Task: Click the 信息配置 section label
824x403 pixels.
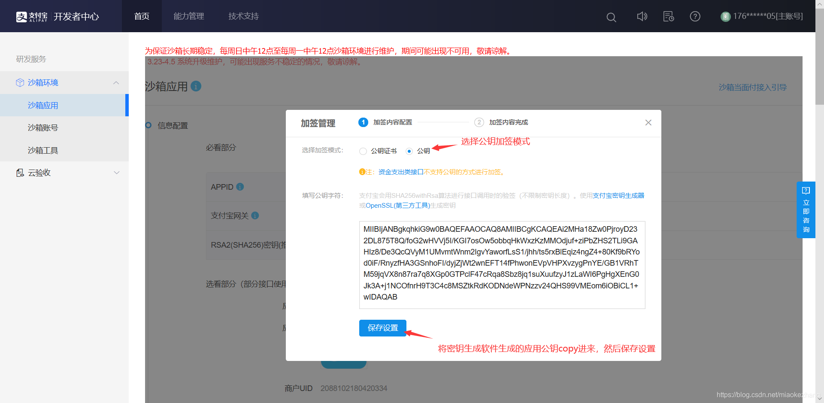Action: (x=173, y=126)
